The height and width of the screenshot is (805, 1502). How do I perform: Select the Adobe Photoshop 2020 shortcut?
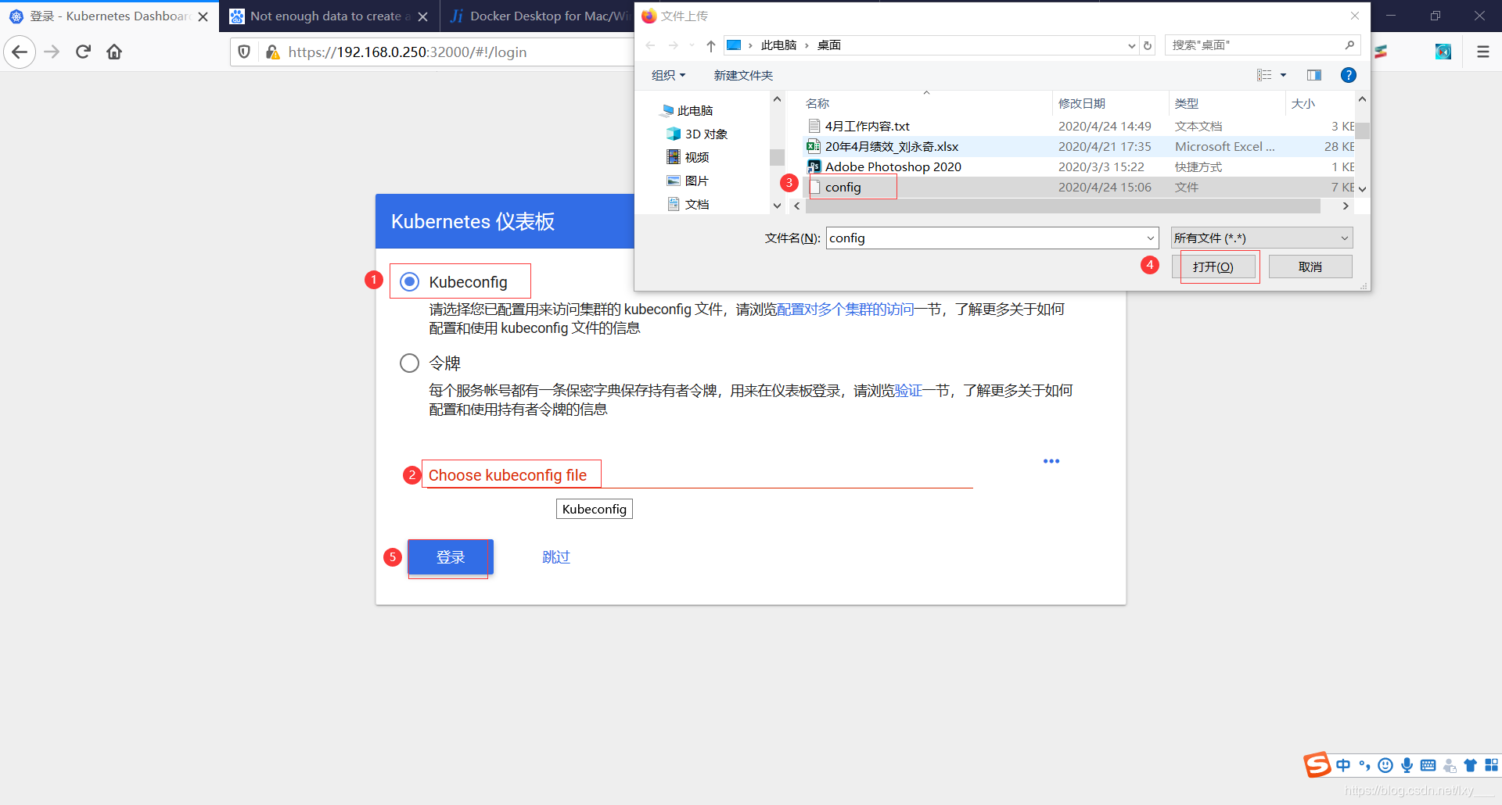pyautogui.click(x=893, y=167)
